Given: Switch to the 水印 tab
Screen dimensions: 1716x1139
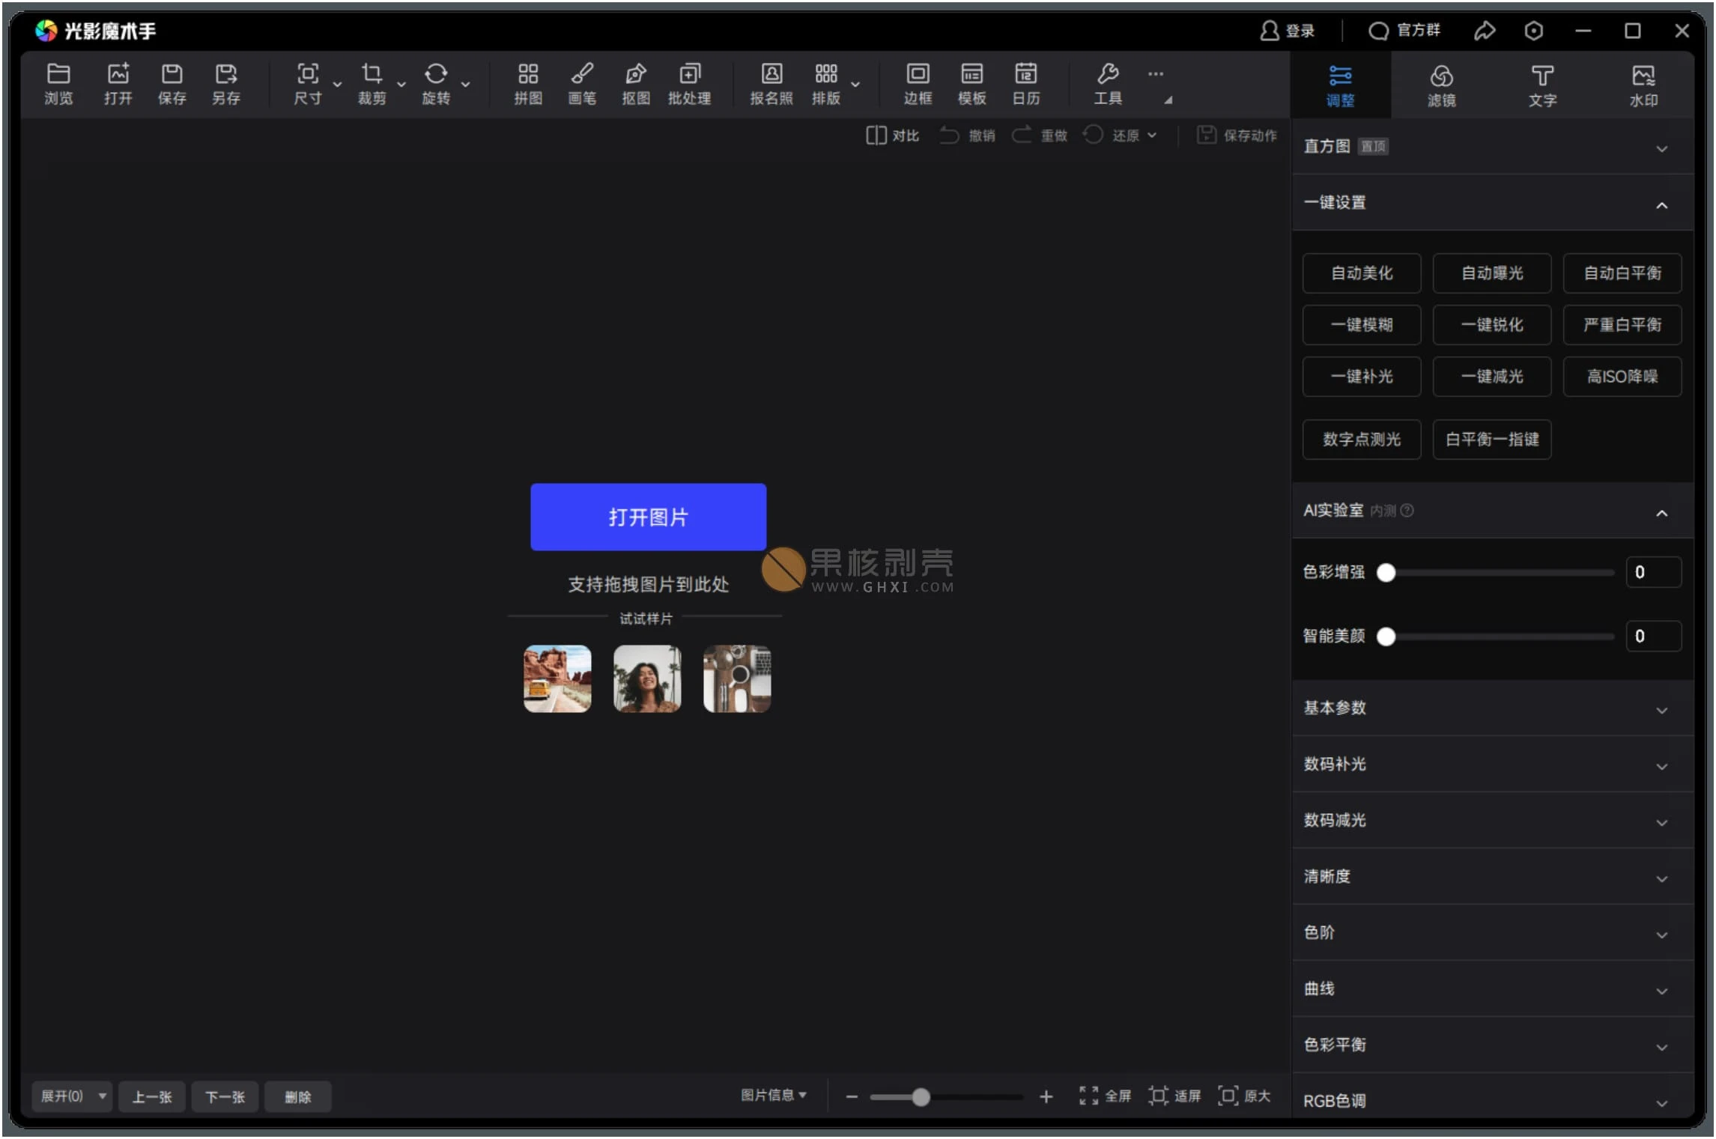Looking at the screenshot, I should coord(1644,85).
